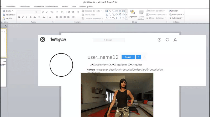Open the Animaciones ribbon tab
The image size is (210, 117).
(x=25, y=7)
